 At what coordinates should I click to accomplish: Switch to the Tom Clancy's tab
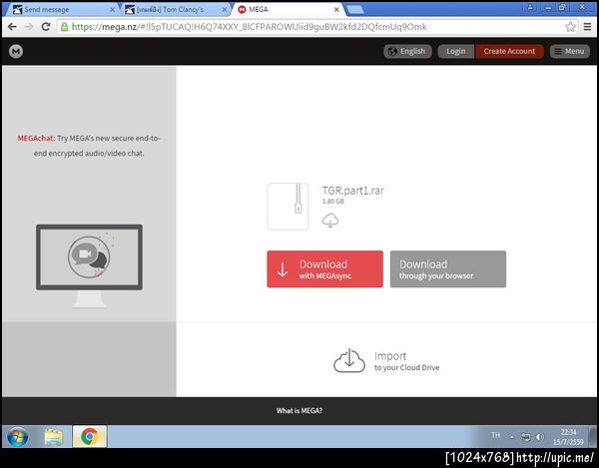[x=175, y=10]
